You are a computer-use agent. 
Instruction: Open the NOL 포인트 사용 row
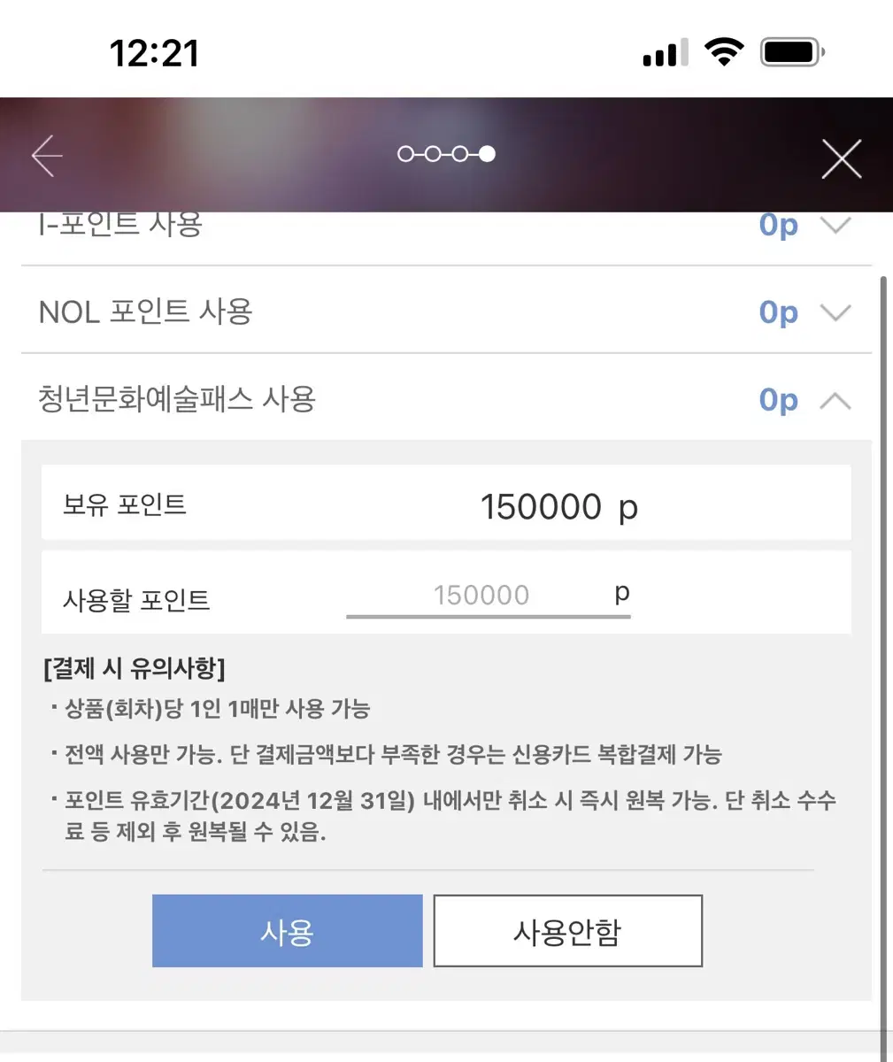(x=446, y=311)
